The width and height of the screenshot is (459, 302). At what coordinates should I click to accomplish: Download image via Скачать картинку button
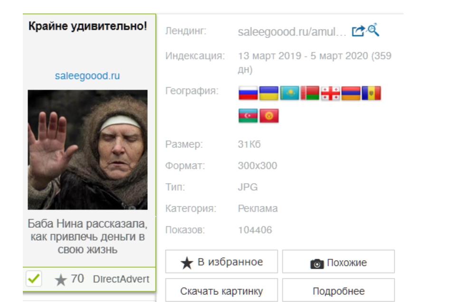coord(221,290)
